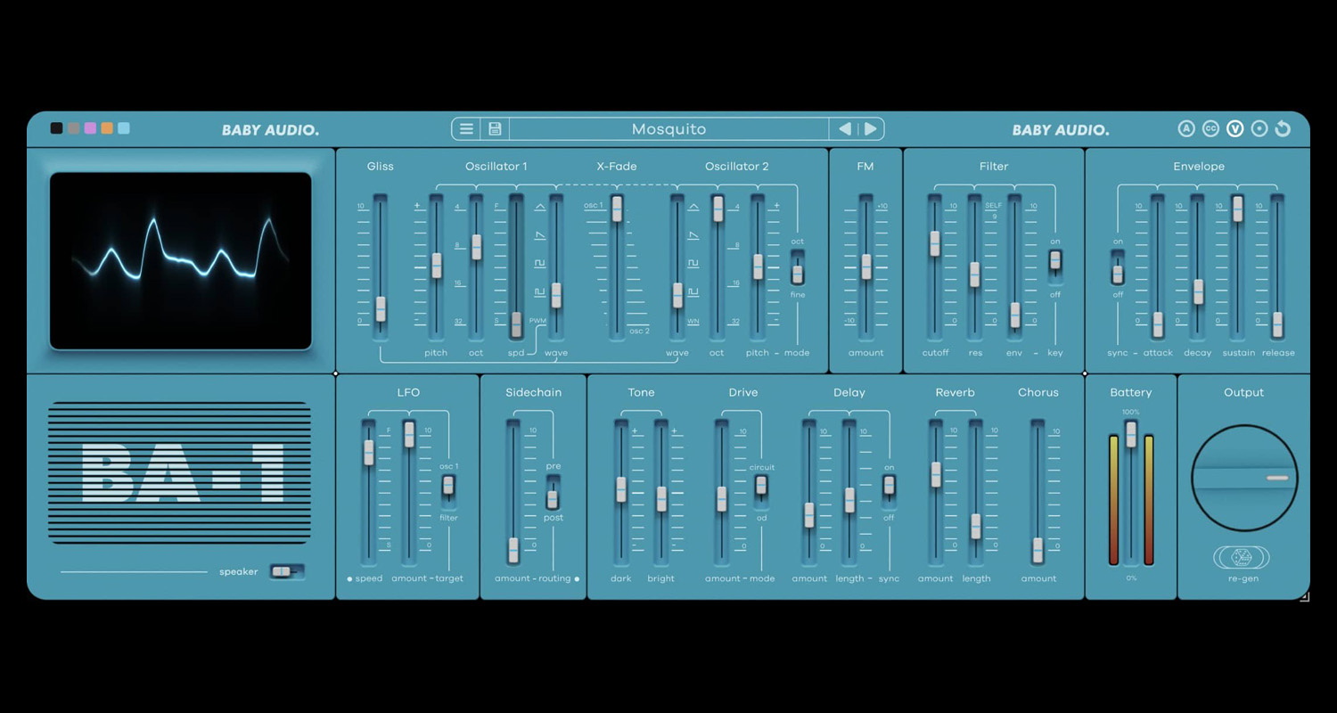Image resolution: width=1337 pixels, height=713 pixels.
Task: Click Oscillator 1 spd slider handle
Action: pos(516,324)
